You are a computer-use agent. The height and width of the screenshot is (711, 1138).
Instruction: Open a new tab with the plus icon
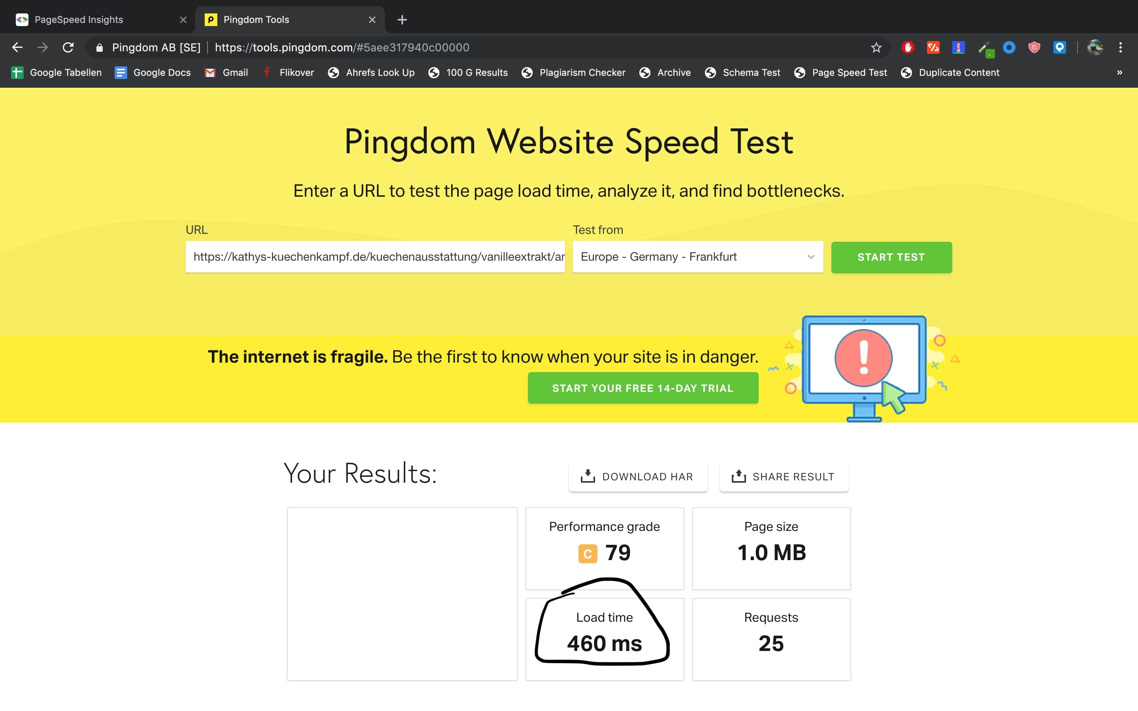click(402, 20)
